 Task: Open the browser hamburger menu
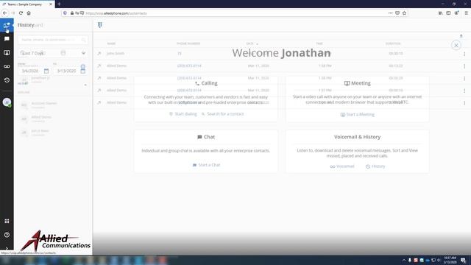466,13
